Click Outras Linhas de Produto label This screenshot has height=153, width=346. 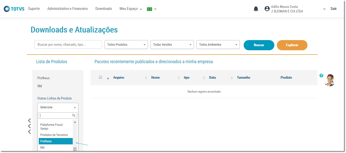pos(55,98)
